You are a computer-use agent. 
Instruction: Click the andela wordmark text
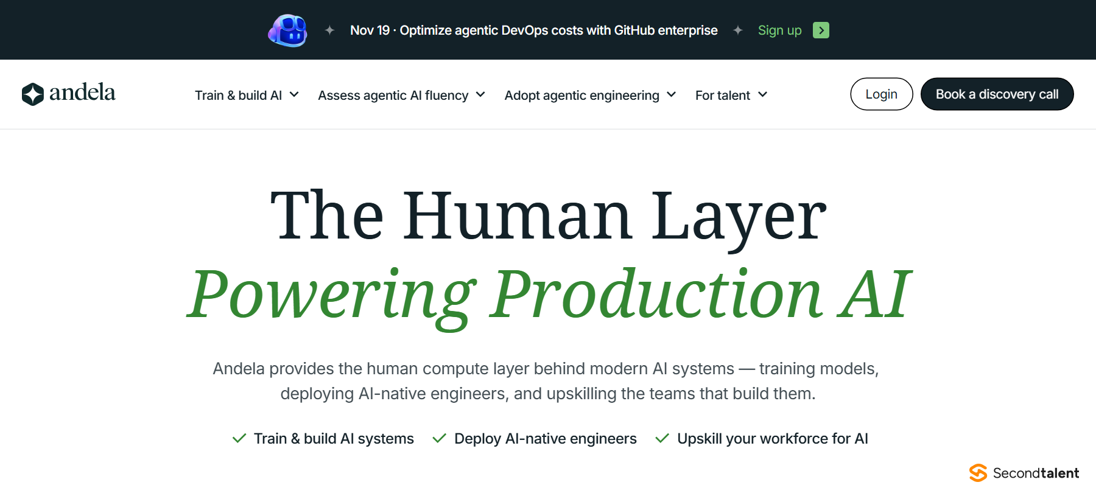tap(82, 92)
